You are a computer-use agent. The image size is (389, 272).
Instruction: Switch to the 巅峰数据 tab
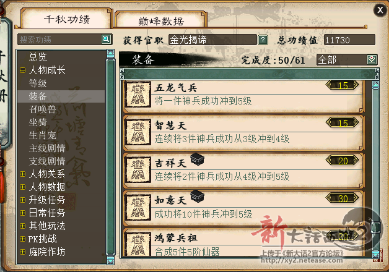tap(161, 21)
